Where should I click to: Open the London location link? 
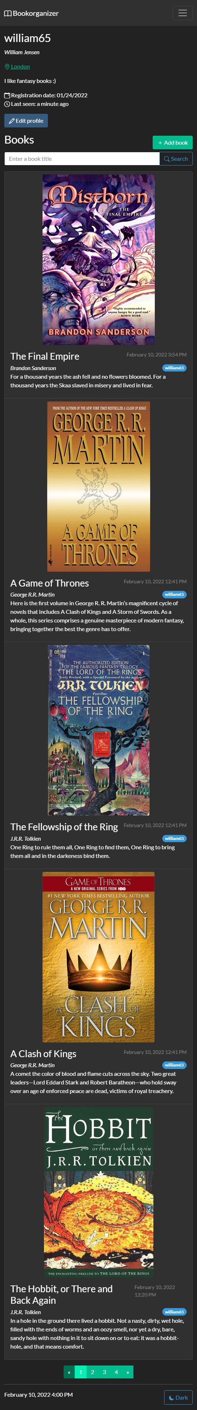click(20, 67)
